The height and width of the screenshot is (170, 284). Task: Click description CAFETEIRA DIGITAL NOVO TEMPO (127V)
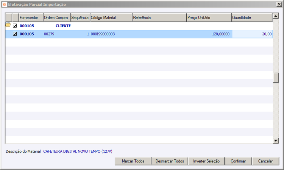[78, 151]
